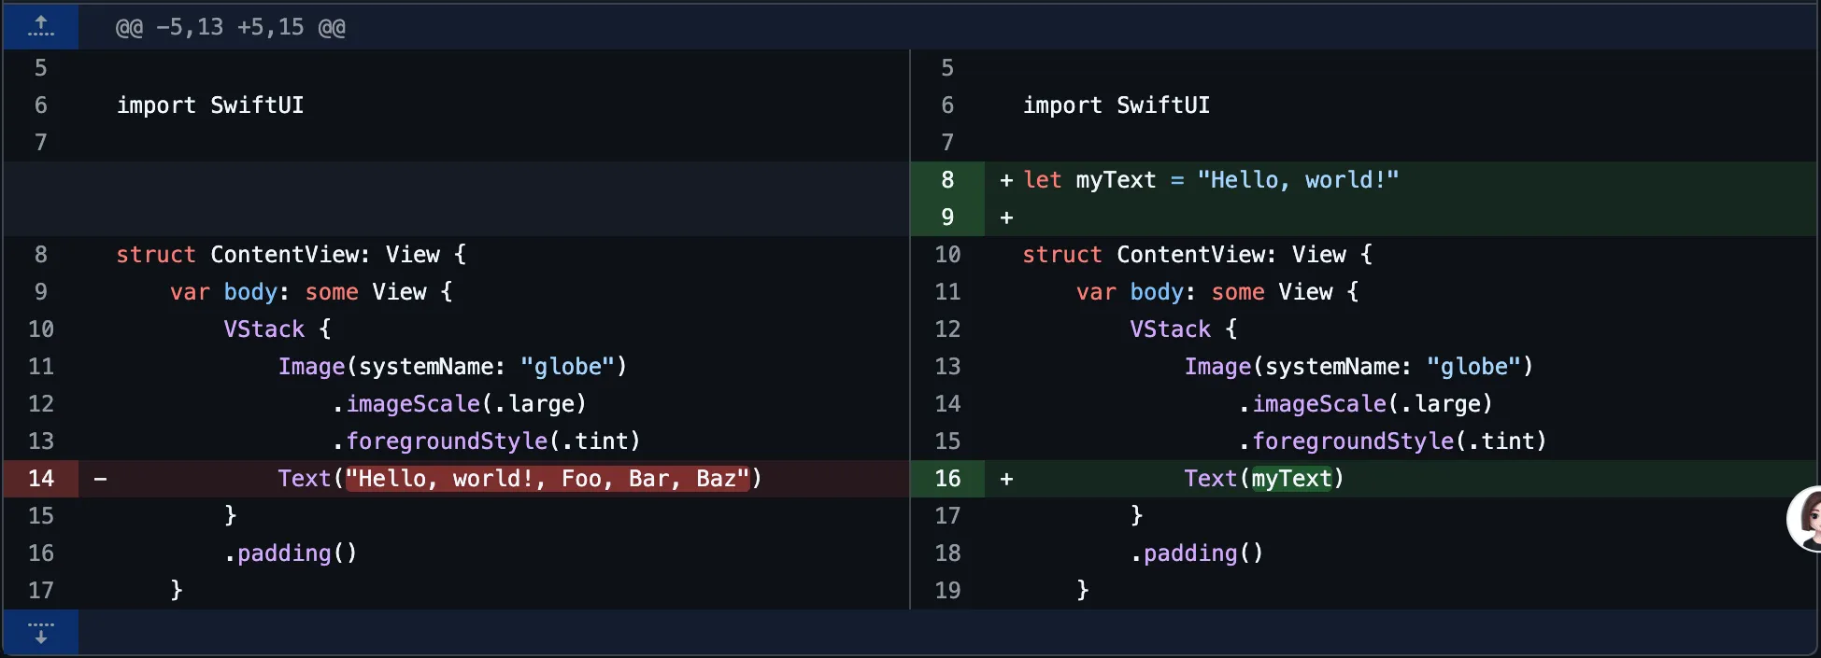Viewport: 1821px width, 658px height.
Task: Expand hidden lines below the diff hunk
Action: click(x=40, y=634)
